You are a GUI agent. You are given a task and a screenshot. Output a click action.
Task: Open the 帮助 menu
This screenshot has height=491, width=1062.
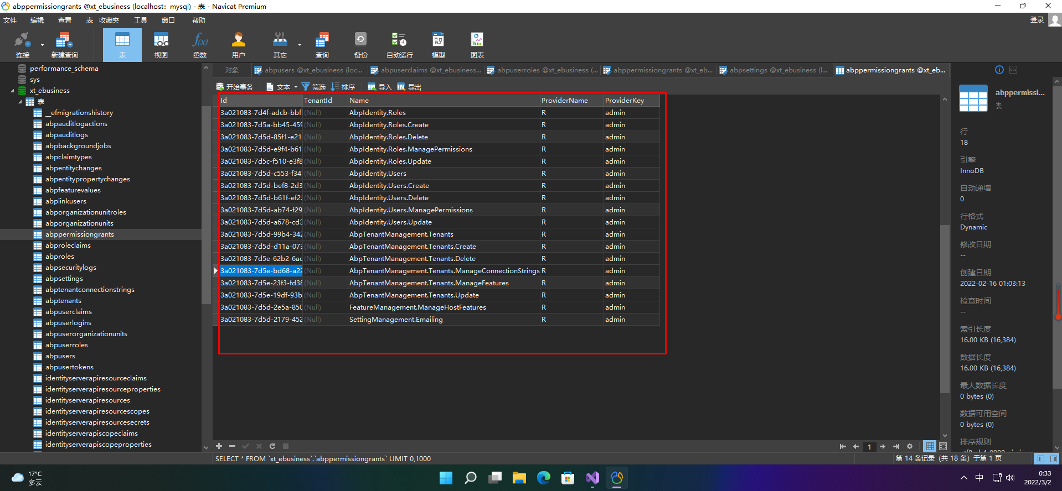click(x=199, y=20)
